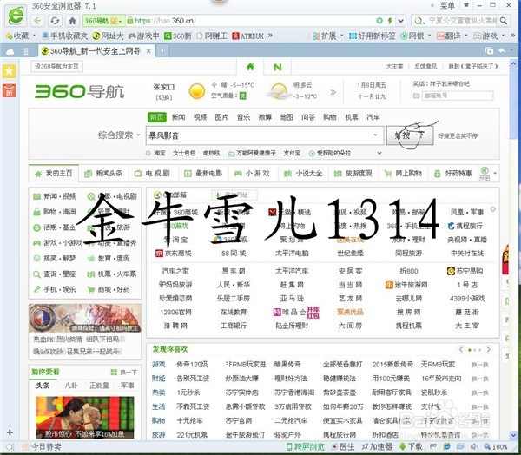Open the address bar dropdown arrow
The width and height of the screenshot is (521, 455).
pyautogui.click(x=401, y=21)
